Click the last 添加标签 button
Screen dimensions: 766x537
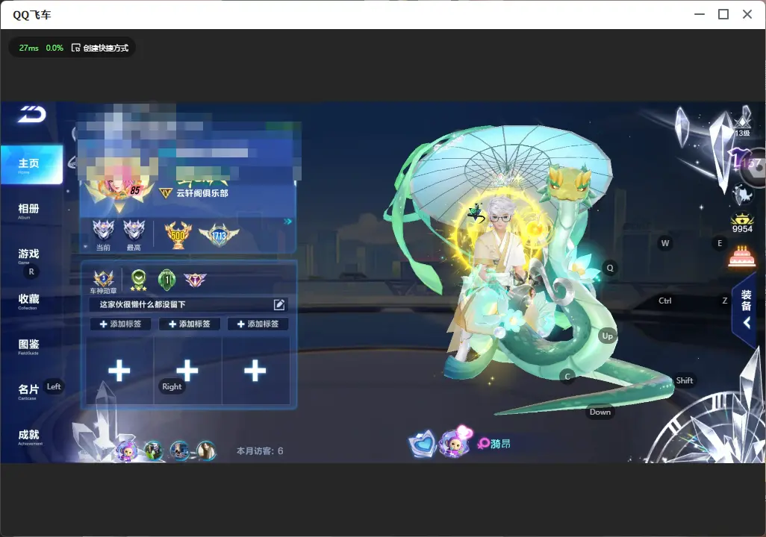pyautogui.click(x=258, y=324)
